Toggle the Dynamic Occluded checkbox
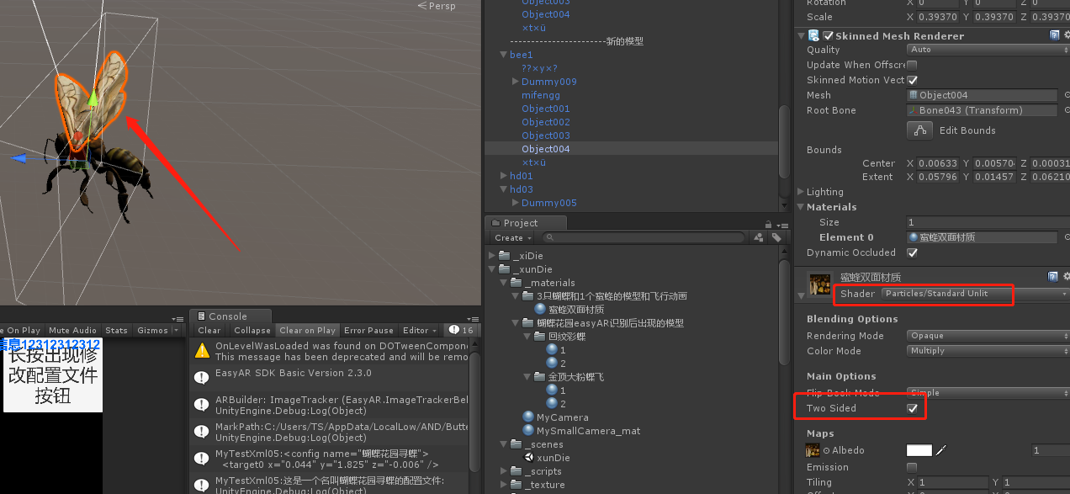1070x494 pixels. (912, 252)
